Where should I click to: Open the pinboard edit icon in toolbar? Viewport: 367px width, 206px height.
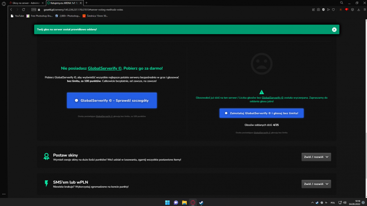click(x=313, y=10)
